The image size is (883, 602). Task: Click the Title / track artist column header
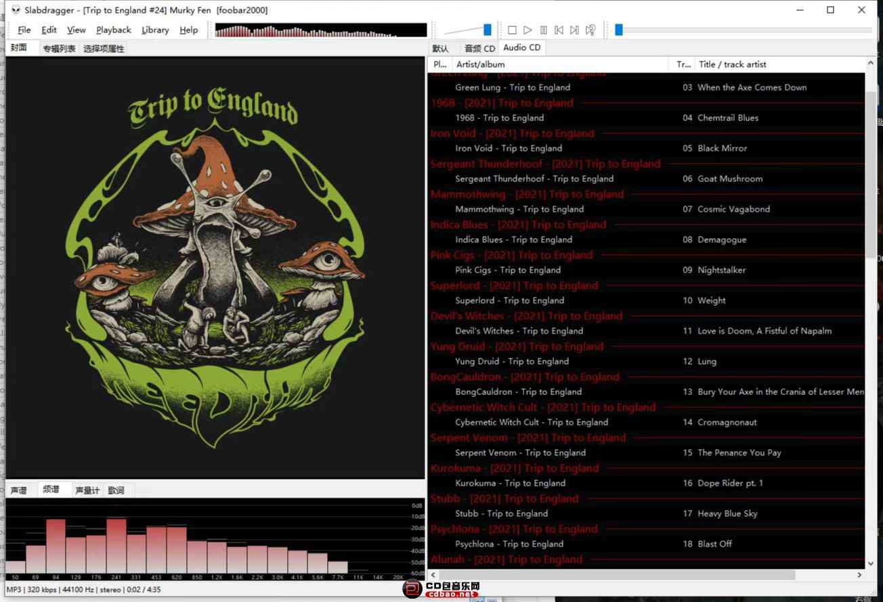point(732,64)
